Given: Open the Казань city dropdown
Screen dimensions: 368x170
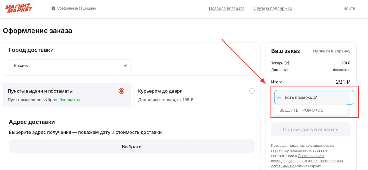Looking at the screenshot, I should click(70, 65).
